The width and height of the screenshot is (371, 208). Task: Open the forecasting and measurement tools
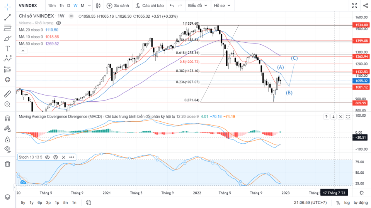tap(8, 69)
